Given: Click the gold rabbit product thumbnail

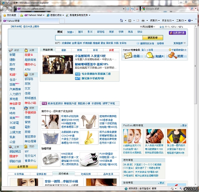Looking at the screenshot, I should click(x=89, y=138).
